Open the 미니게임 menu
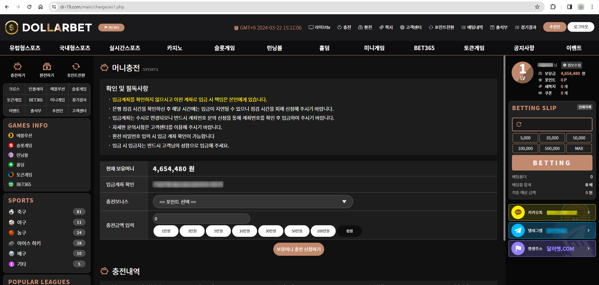The height and width of the screenshot is (285, 599). (374, 48)
